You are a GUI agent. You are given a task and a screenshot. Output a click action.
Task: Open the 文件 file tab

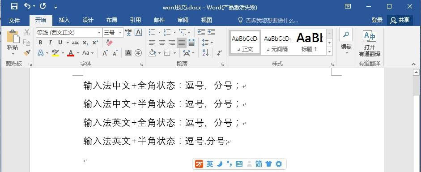(14, 20)
